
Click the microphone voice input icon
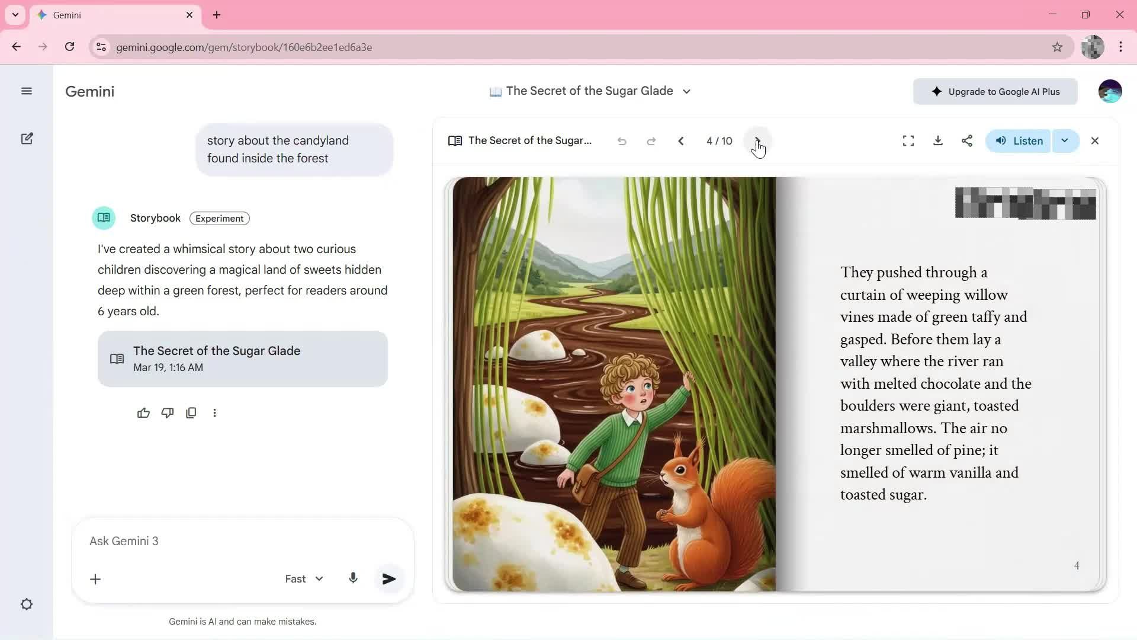coord(353,578)
